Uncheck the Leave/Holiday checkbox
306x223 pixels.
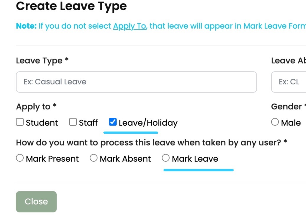[113, 122]
